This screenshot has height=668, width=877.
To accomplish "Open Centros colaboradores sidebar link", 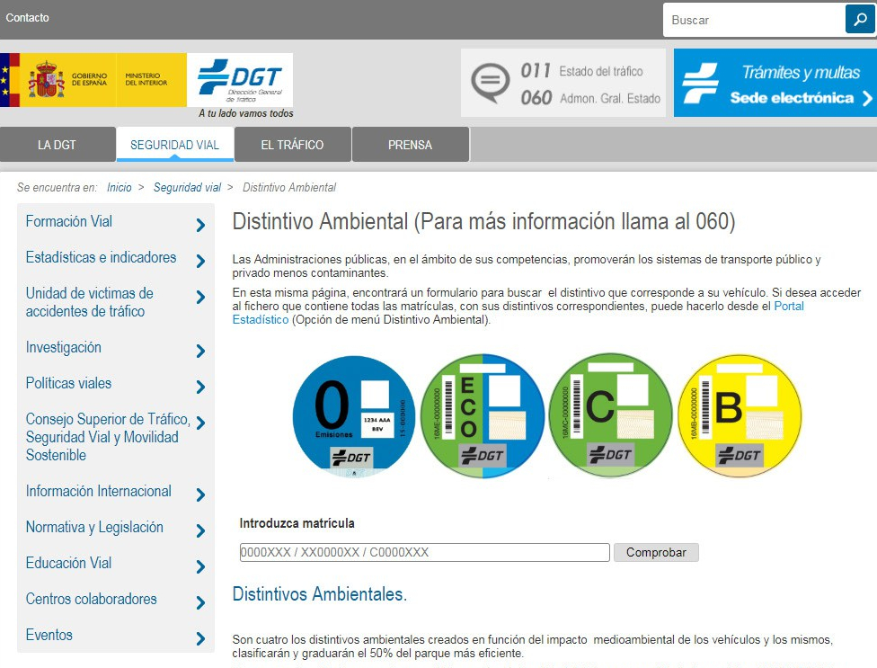I will 91,599.
